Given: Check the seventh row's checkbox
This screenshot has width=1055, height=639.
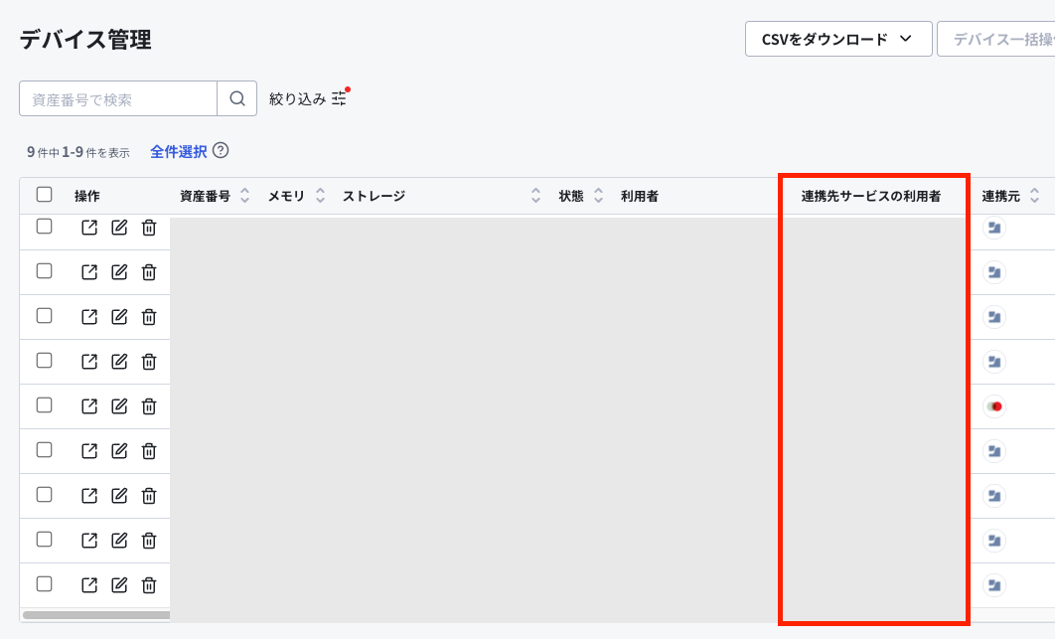Looking at the screenshot, I should tap(44, 494).
